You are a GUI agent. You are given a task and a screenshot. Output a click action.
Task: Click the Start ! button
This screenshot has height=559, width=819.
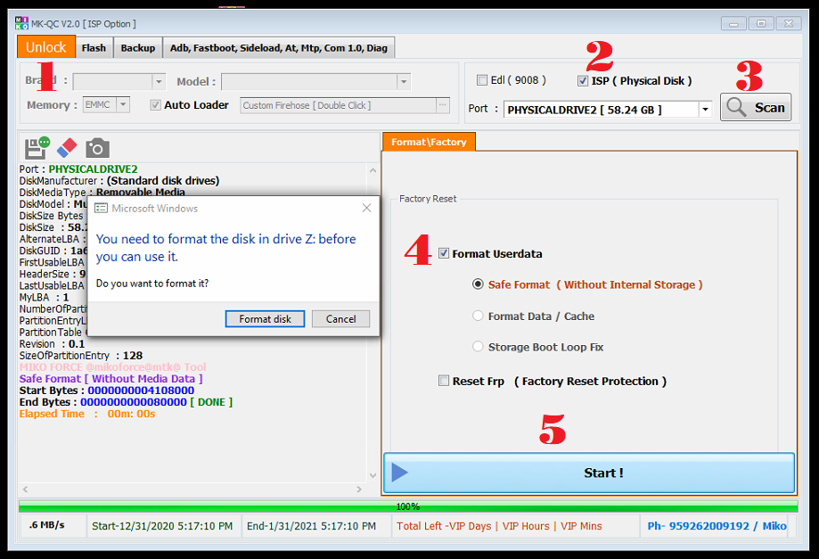click(589, 473)
